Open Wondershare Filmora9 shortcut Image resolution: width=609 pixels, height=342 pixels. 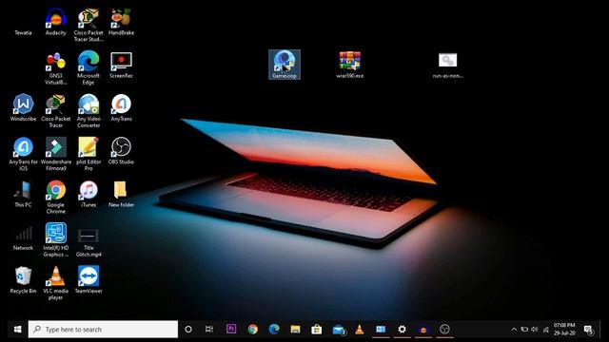pos(56,154)
